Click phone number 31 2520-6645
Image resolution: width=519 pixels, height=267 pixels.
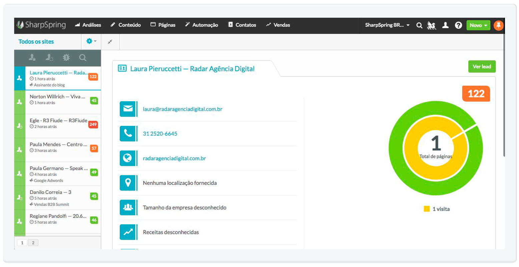[x=160, y=134]
